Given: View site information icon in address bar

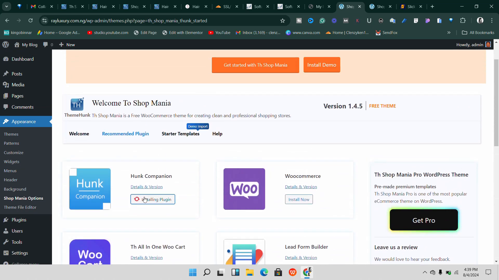Looking at the screenshot, I should (44, 20).
